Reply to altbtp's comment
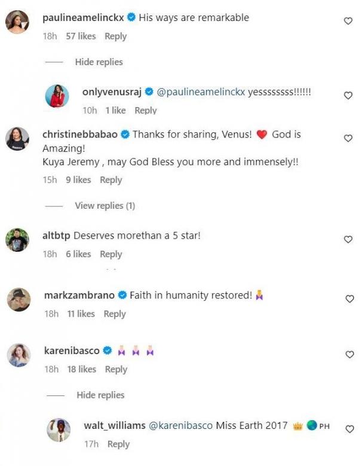The width and height of the screenshot is (359, 466). click(111, 254)
